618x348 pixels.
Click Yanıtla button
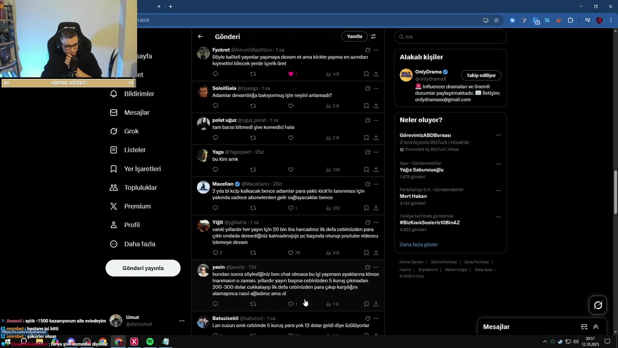click(354, 36)
